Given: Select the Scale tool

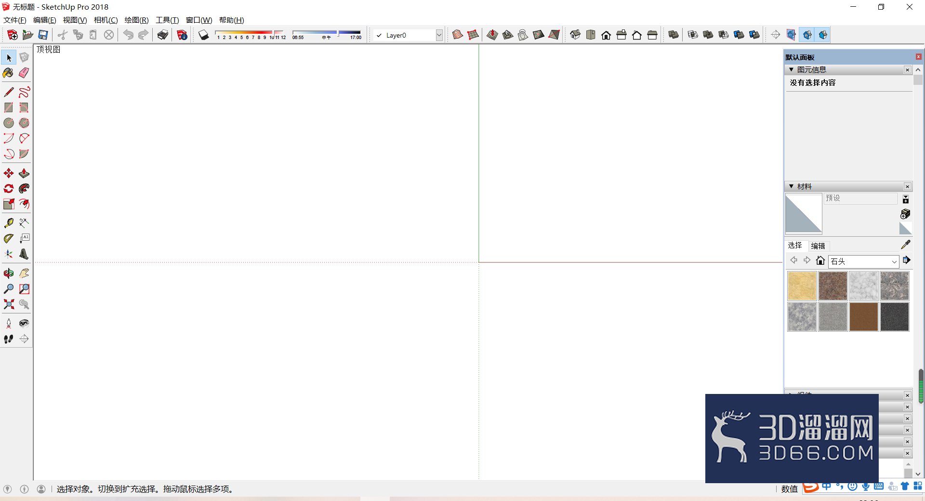Looking at the screenshot, I should click(x=9, y=204).
